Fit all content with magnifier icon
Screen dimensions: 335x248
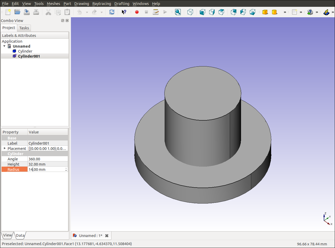pos(178,12)
